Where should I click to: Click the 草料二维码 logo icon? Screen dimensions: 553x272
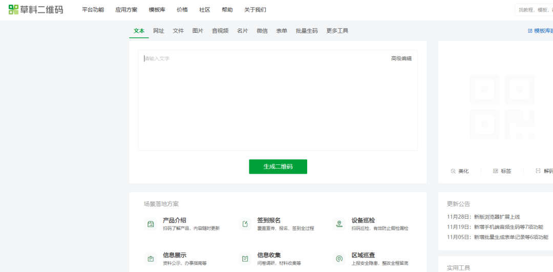pyautogui.click(x=13, y=10)
